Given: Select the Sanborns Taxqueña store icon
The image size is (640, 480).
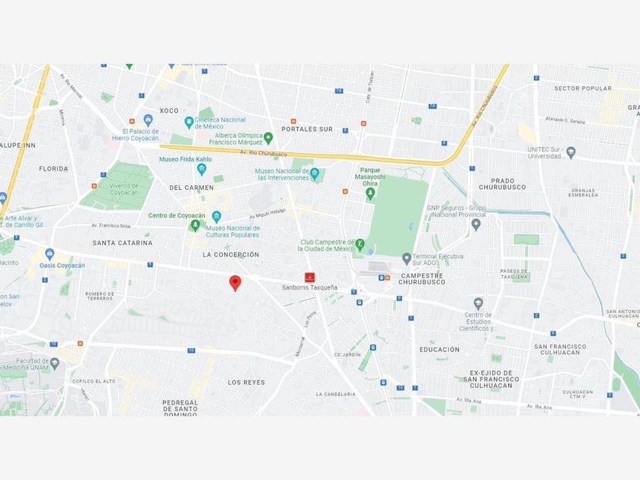Looking at the screenshot, I should [310, 277].
